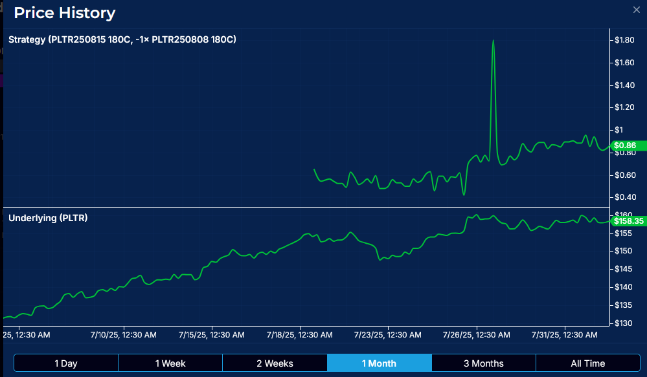Click the 7/15/25, 12:30 AM axis label

pos(212,335)
